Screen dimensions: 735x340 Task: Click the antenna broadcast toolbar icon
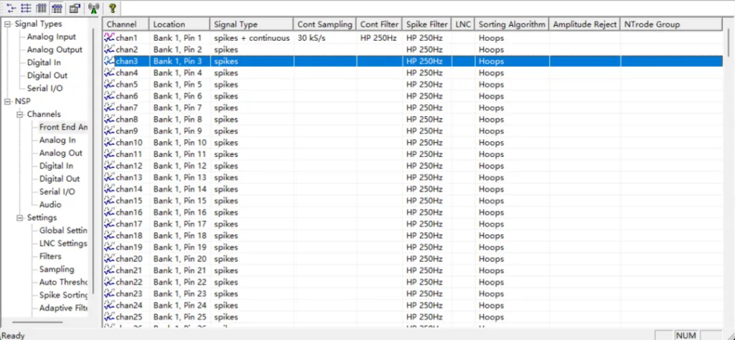point(93,8)
